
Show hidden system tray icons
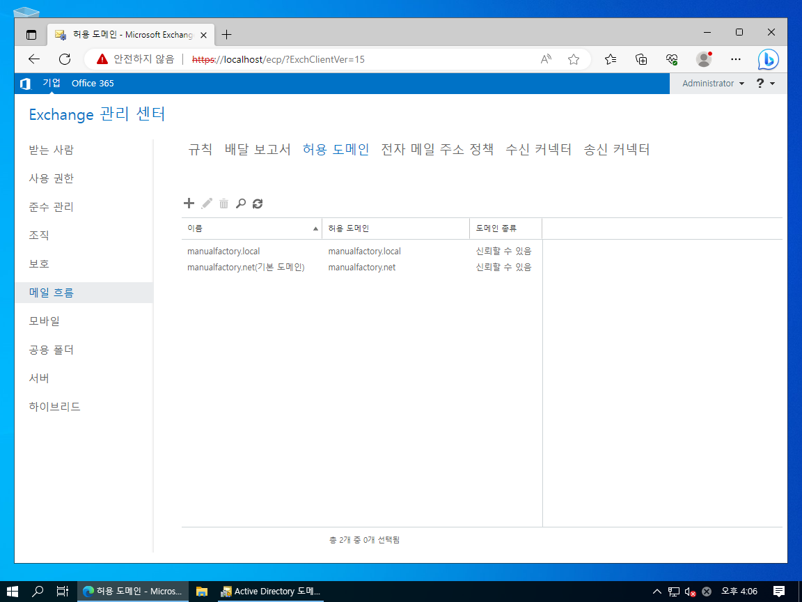[x=657, y=592]
